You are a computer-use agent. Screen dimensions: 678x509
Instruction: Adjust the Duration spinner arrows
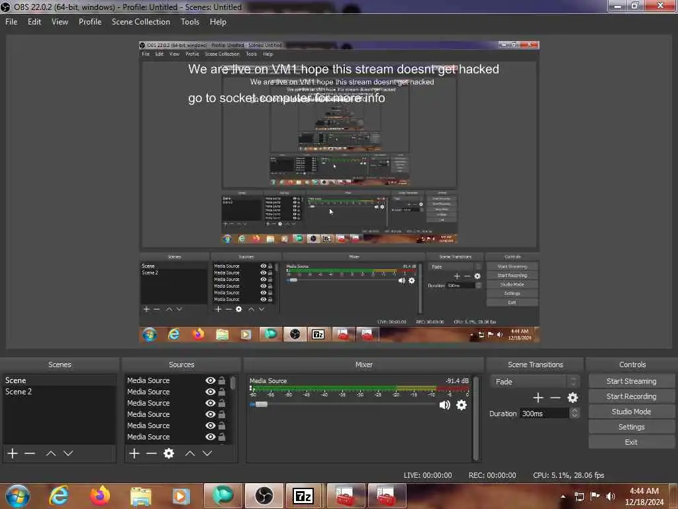pyautogui.click(x=574, y=414)
